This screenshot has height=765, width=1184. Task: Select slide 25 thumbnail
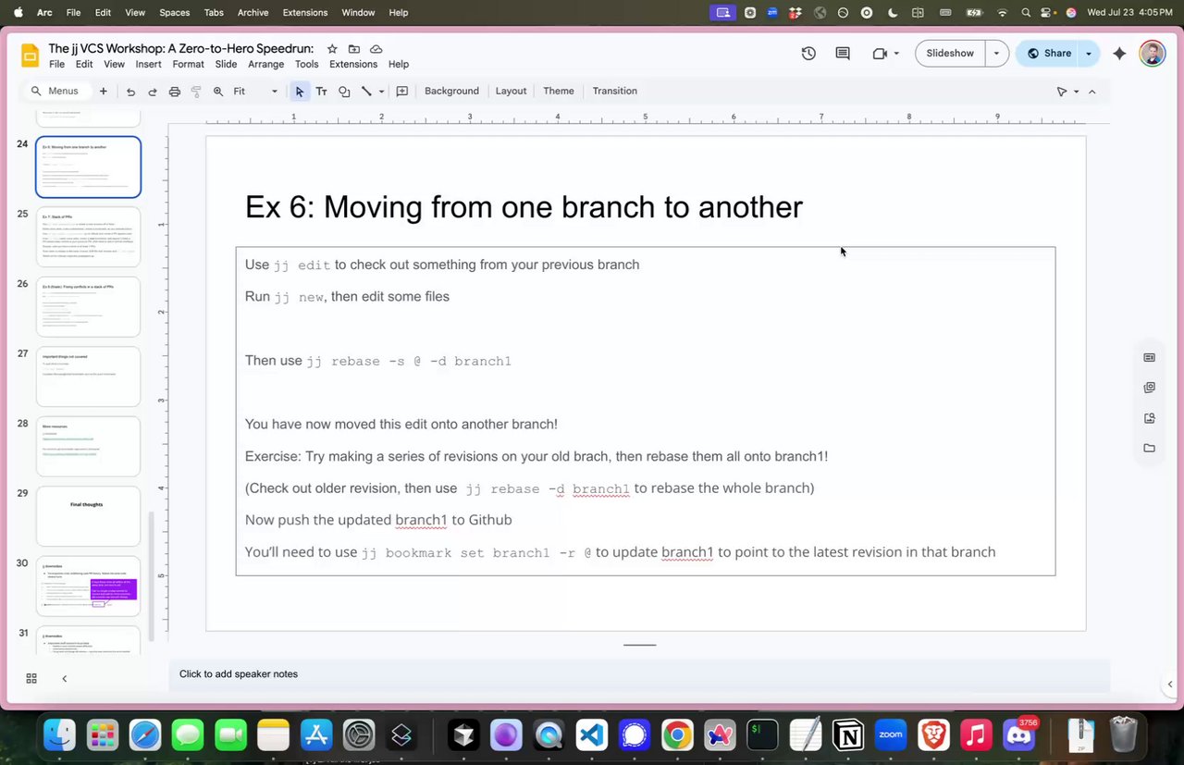tap(88, 237)
